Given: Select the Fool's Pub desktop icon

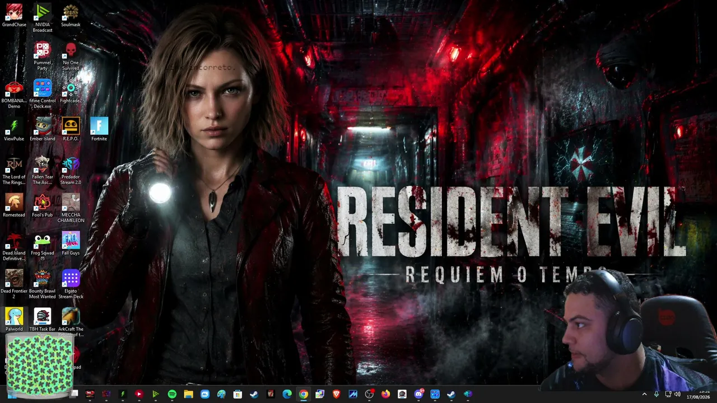Looking at the screenshot, I should pos(43,206).
